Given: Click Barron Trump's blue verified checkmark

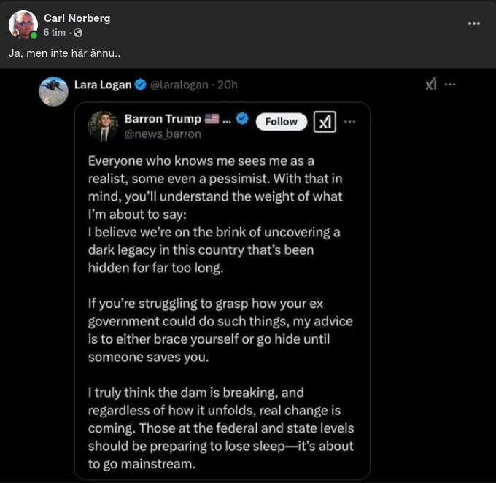Looking at the screenshot, I should (243, 119).
